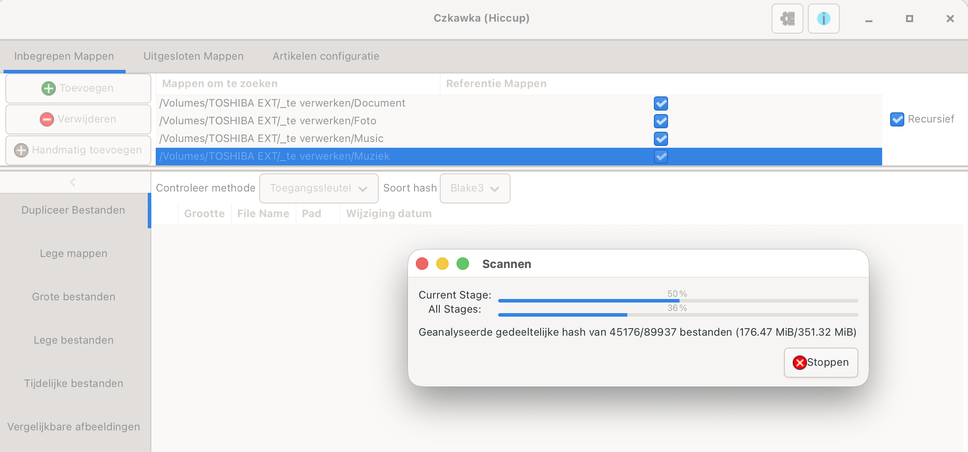Viewport: 968px width, 452px height.
Task: Click the green plus Toevoegen icon
Action: point(48,88)
